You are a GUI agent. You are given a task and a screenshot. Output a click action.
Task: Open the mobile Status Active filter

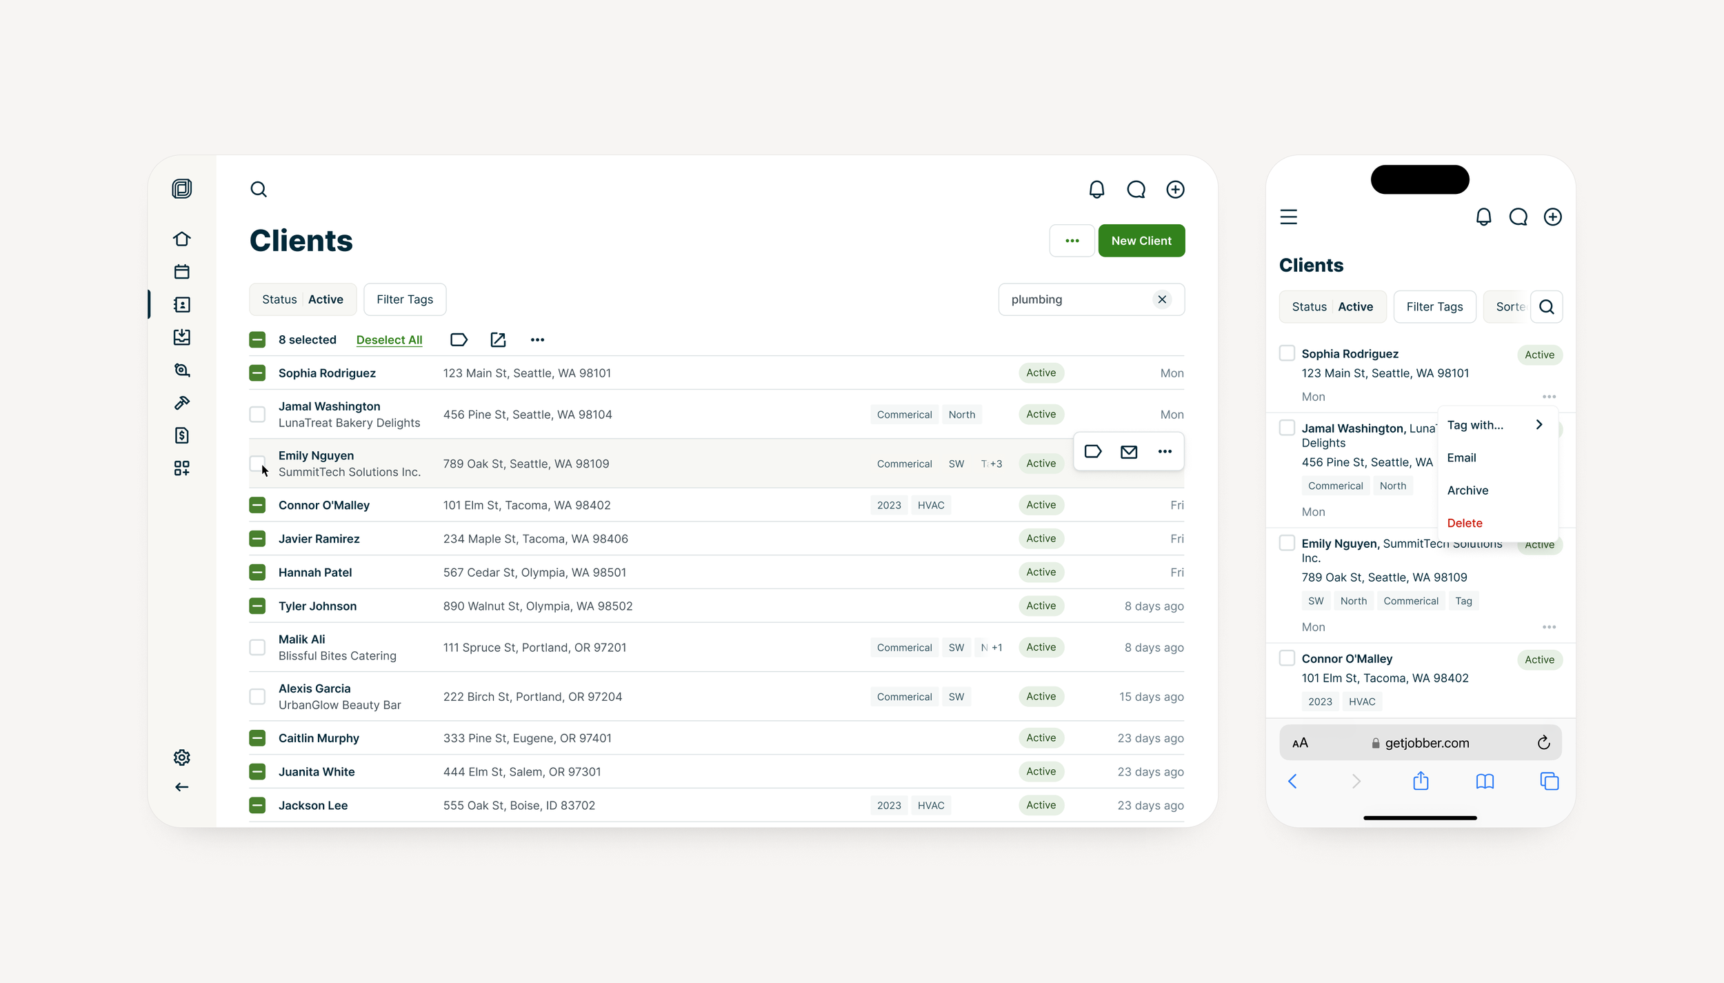click(x=1332, y=306)
